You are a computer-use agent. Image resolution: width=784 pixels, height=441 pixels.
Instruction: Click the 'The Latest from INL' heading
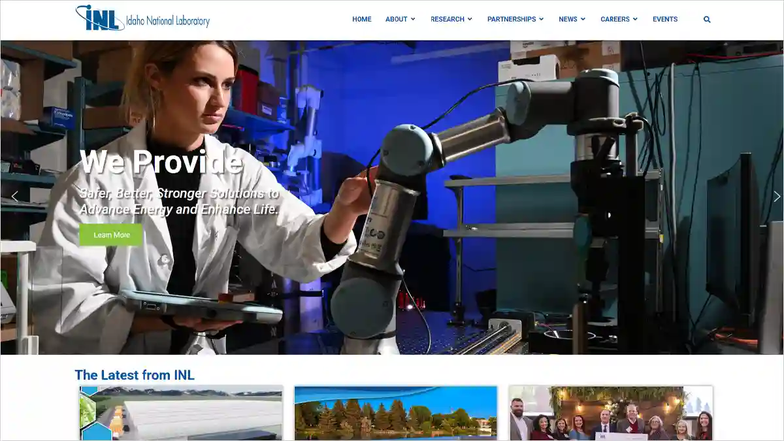click(135, 375)
